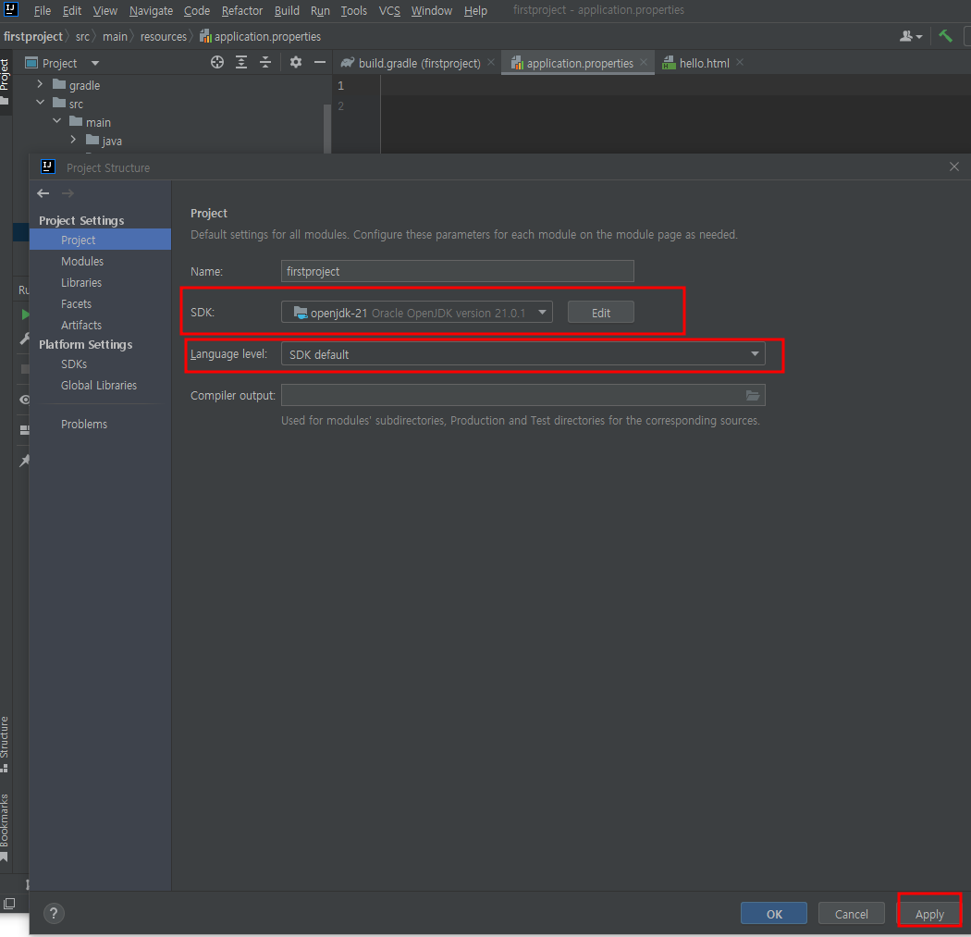Hide the Project tool window with minus icon

point(320,62)
